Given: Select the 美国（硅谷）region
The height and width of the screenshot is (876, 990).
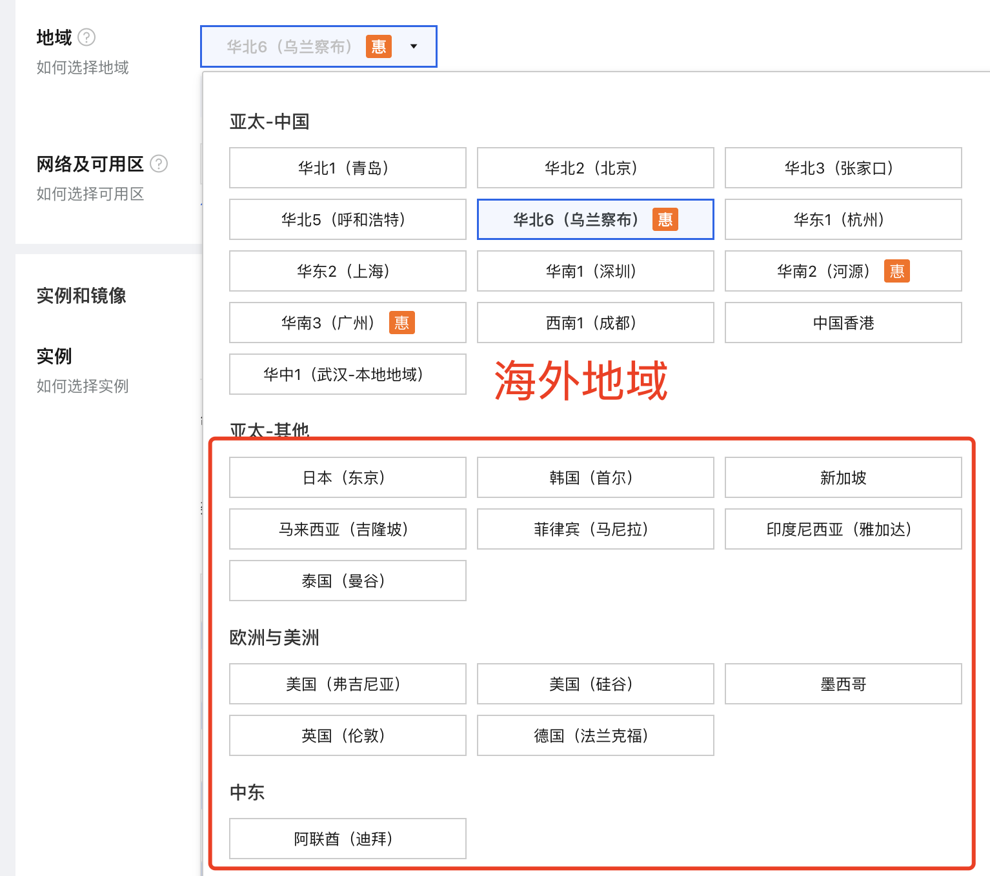Looking at the screenshot, I should (x=594, y=684).
